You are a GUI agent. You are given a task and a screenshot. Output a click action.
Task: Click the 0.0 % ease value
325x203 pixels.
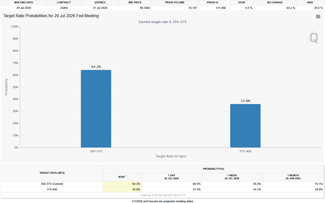tap(249, 8)
